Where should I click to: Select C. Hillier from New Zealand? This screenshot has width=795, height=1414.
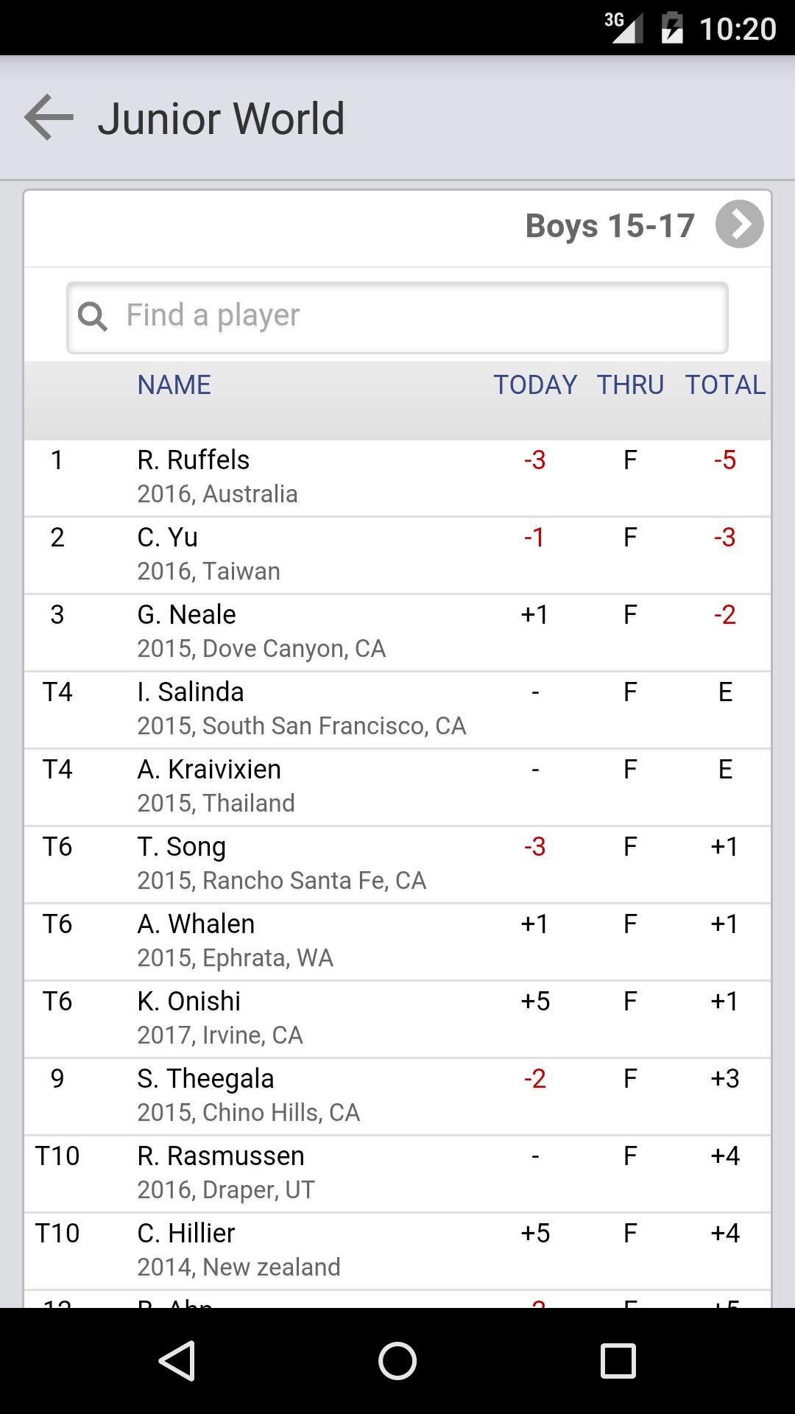coord(397,1251)
